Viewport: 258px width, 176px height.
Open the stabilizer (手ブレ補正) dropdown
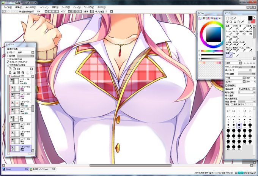point(112,11)
